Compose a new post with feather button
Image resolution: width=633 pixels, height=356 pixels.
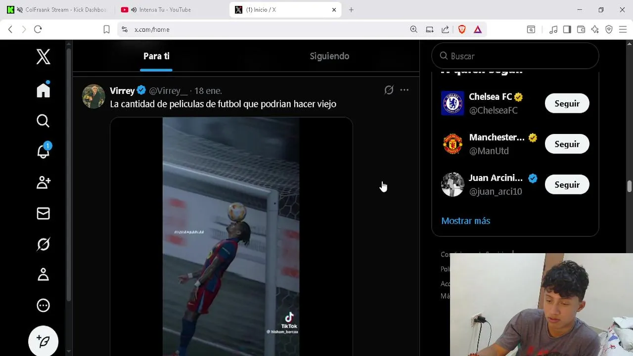tap(43, 341)
